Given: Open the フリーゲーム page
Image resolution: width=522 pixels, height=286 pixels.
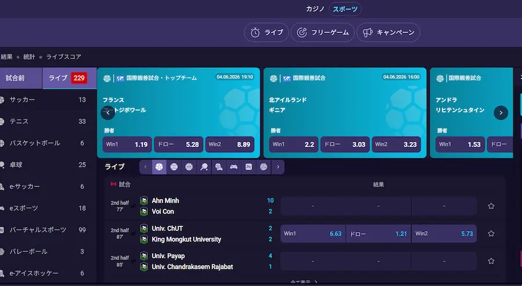Looking at the screenshot, I should (322, 32).
